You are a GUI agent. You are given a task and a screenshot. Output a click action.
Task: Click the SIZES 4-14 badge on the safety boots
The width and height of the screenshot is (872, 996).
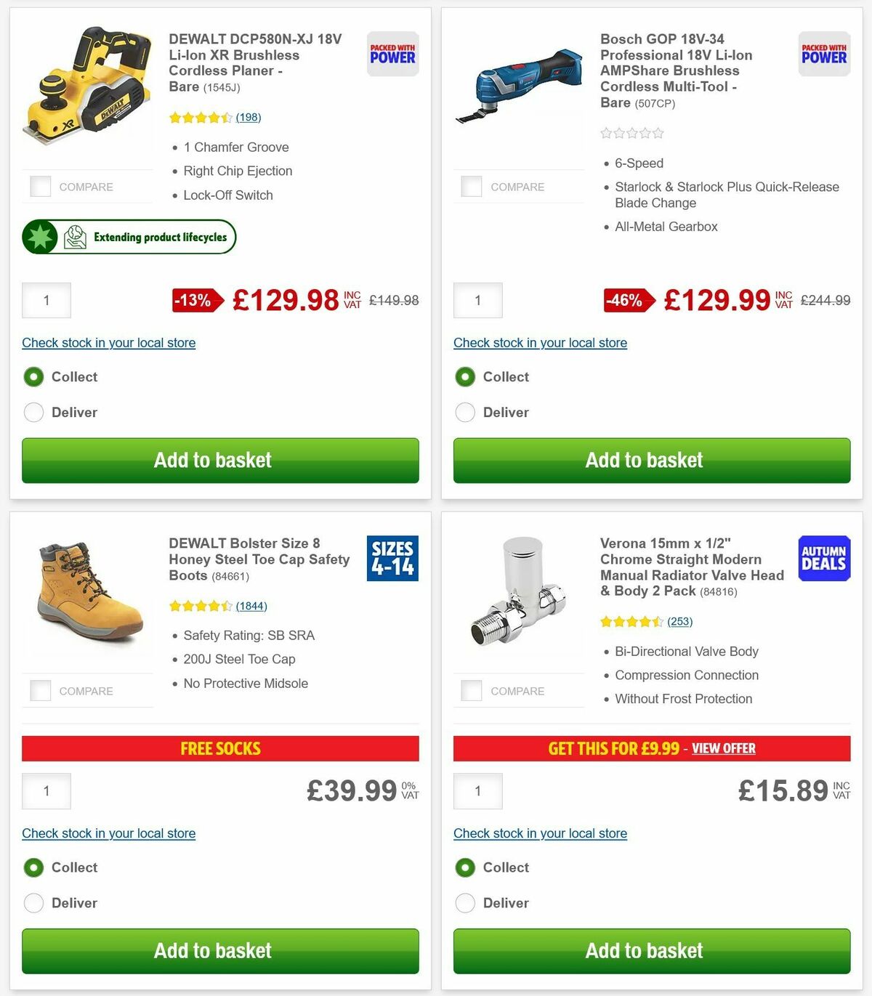pyautogui.click(x=392, y=558)
